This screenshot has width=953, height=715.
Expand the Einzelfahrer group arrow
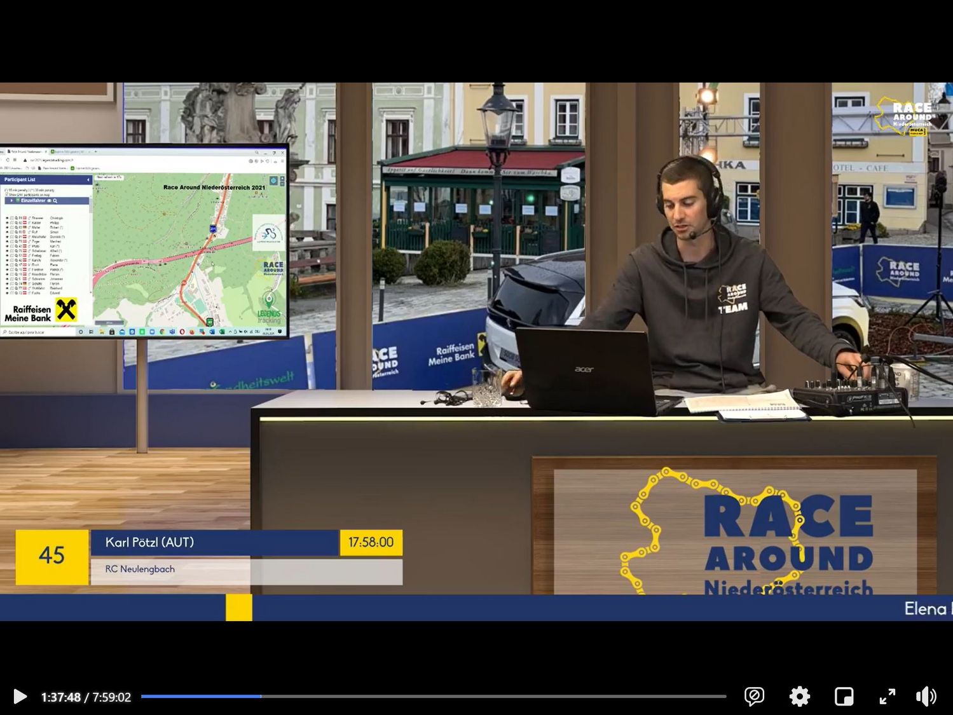point(11,201)
